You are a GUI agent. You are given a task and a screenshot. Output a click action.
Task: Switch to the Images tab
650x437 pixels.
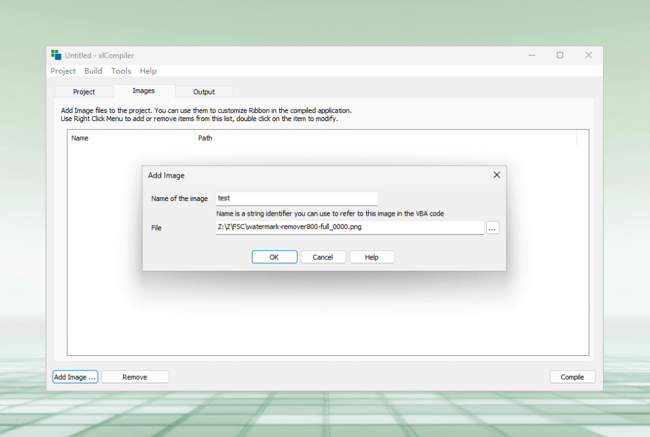click(x=143, y=91)
